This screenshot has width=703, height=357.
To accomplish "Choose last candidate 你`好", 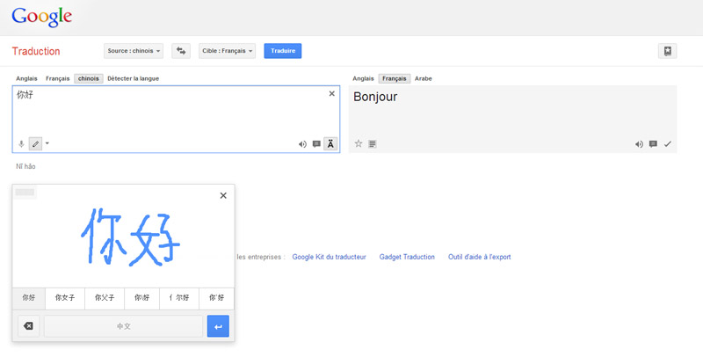I will point(216,298).
